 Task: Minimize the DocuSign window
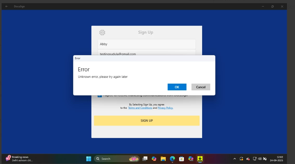(x=263, y=7)
